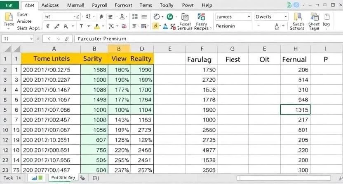Open the dropdown arrow beside the yellow highlight A
This screenshot has height=184, width=343.
pyautogui.click(x=103, y=26)
